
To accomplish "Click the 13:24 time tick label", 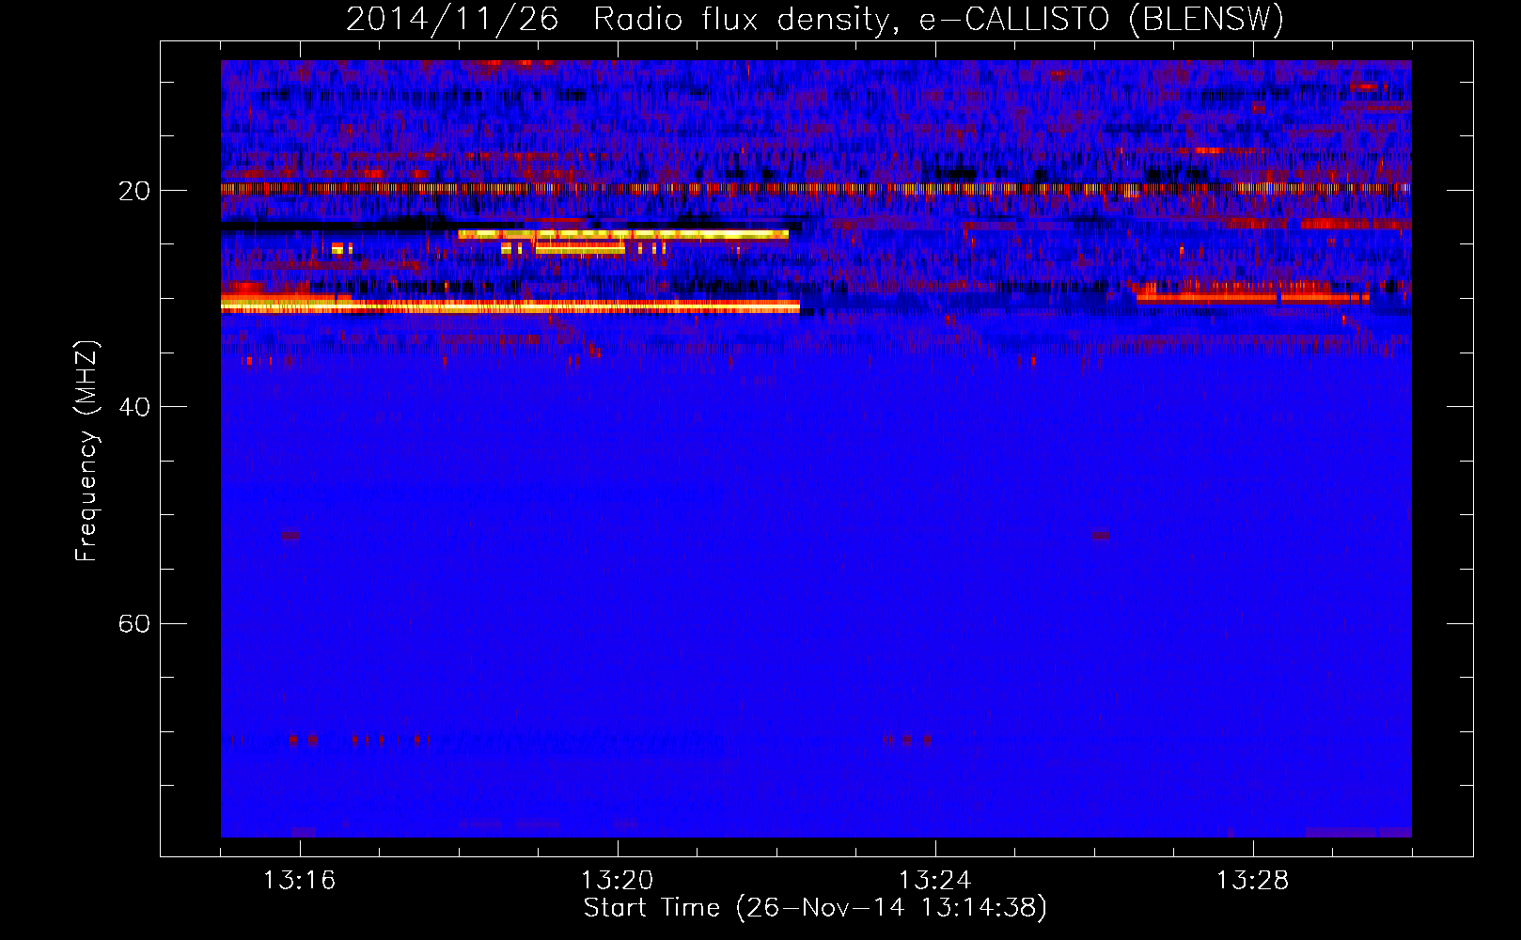I will 934,881.
